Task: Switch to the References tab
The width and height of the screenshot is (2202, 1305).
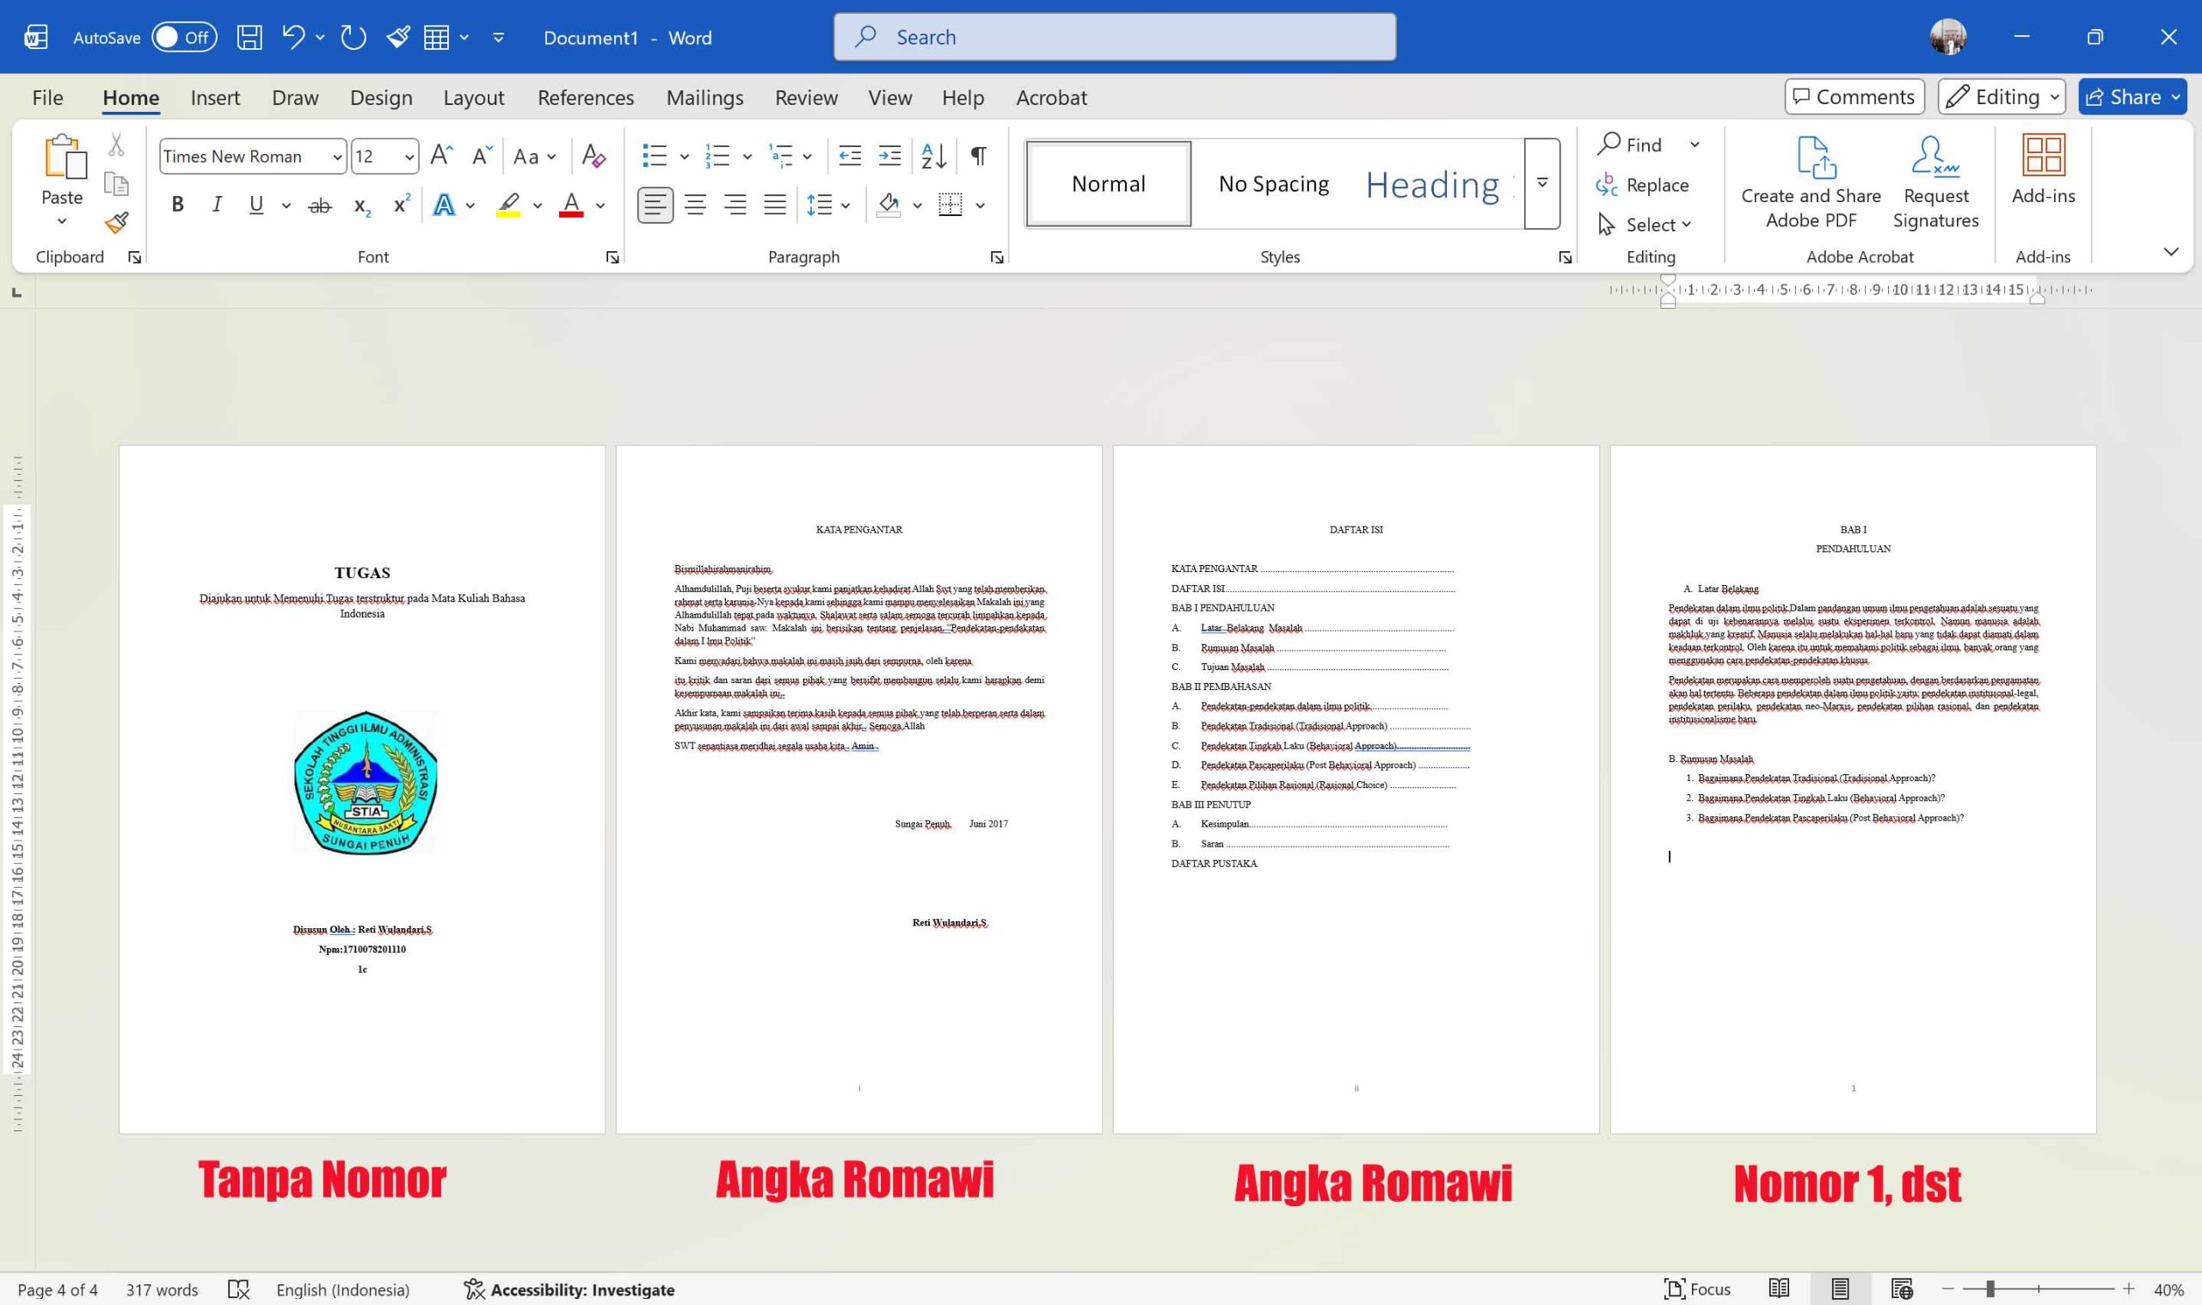Action: click(x=586, y=96)
